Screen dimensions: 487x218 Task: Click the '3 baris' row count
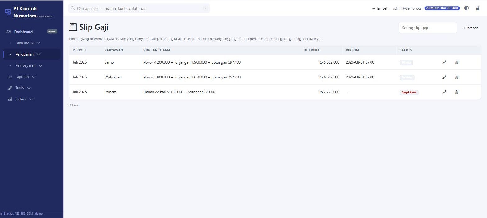74,105
